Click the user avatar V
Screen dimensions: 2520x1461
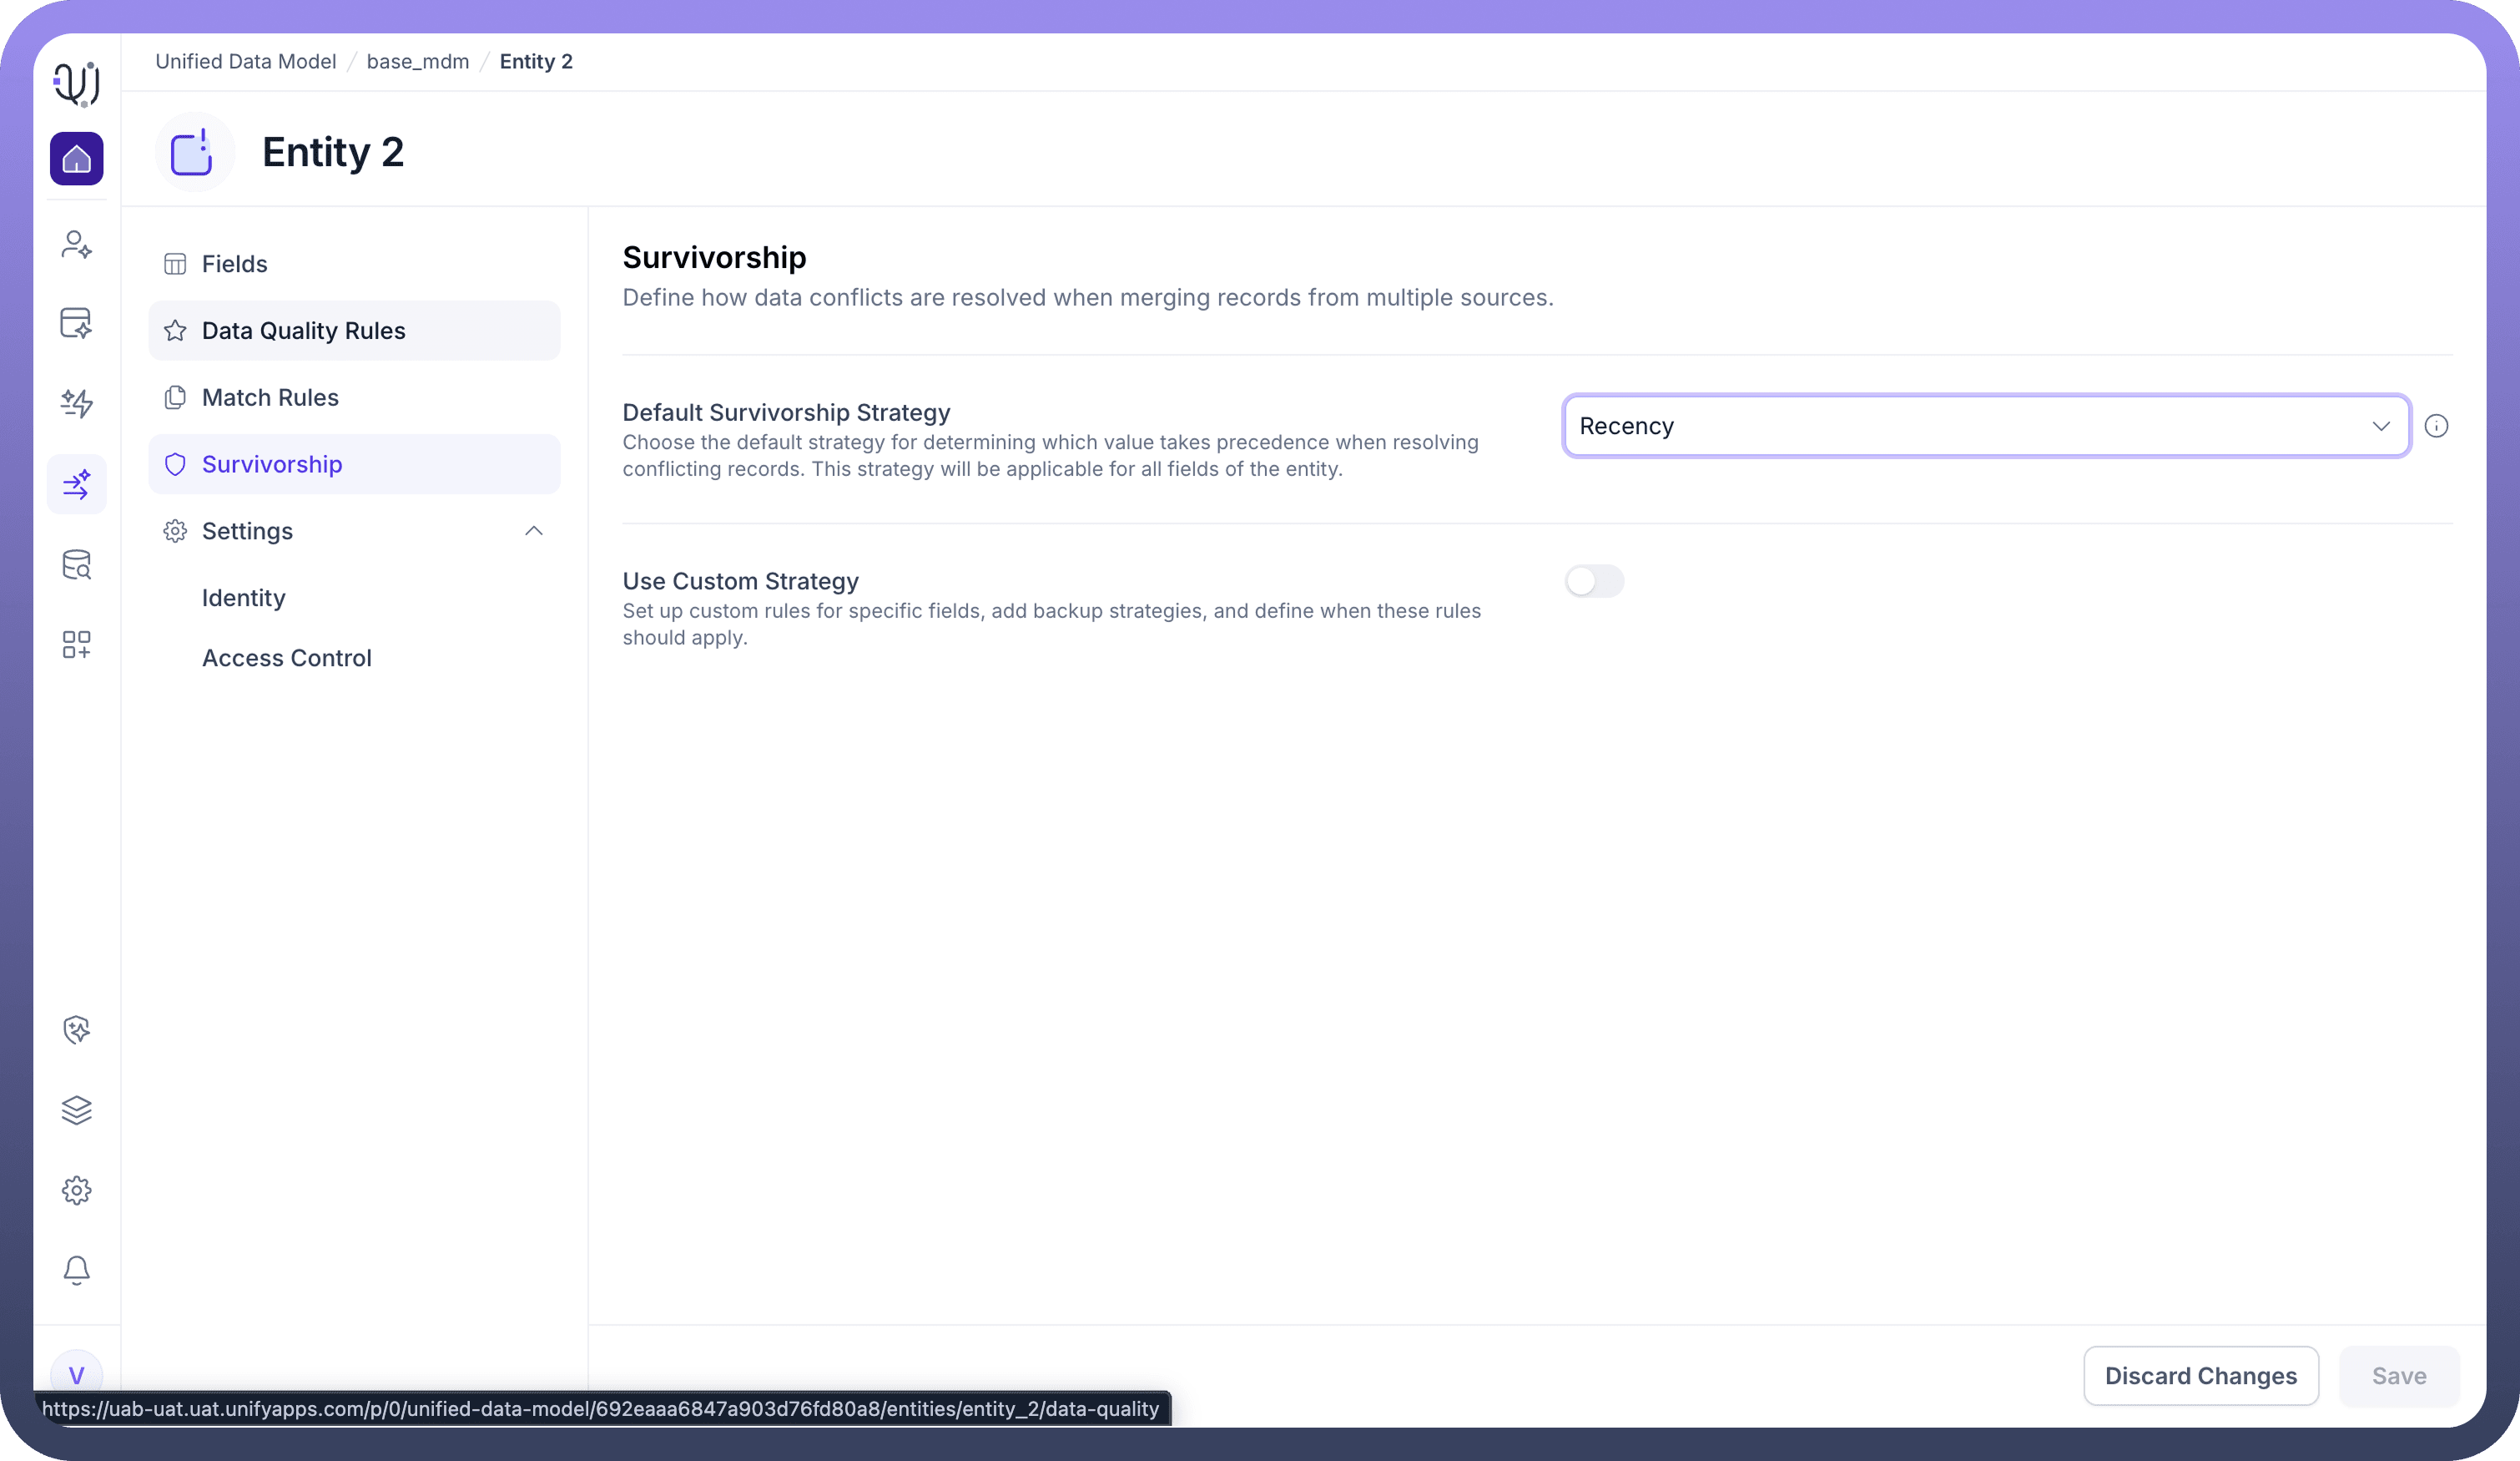pos(76,1374)
